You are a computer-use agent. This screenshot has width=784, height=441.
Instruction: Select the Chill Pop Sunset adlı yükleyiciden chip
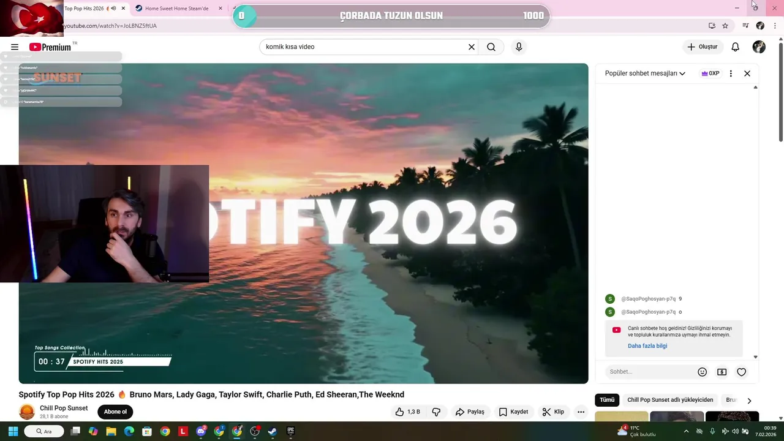pyautogui.click(x=670, y=400)
